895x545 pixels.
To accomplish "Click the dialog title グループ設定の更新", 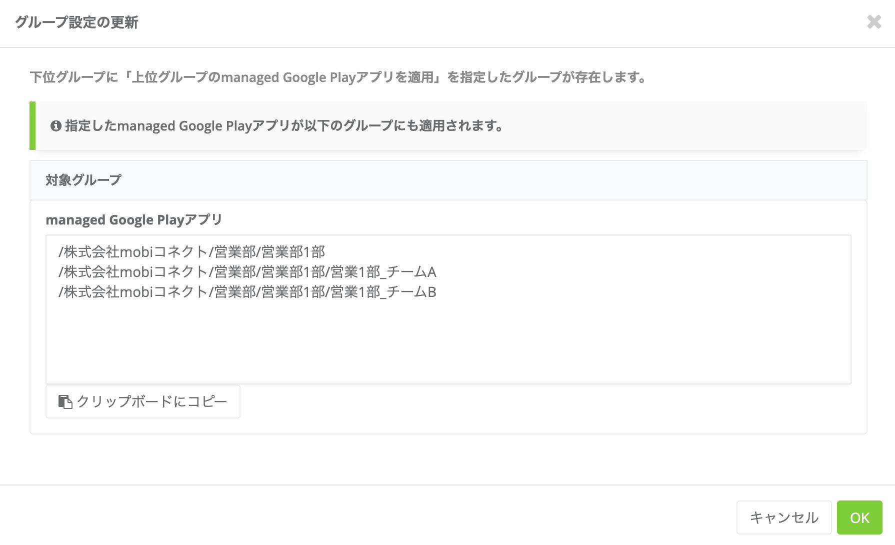I will pos(76,22).
